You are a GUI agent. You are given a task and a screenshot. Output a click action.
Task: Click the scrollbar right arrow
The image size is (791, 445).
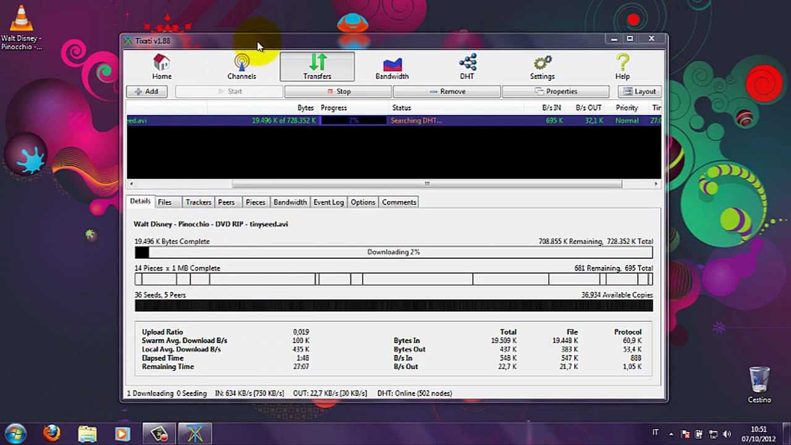656,184
